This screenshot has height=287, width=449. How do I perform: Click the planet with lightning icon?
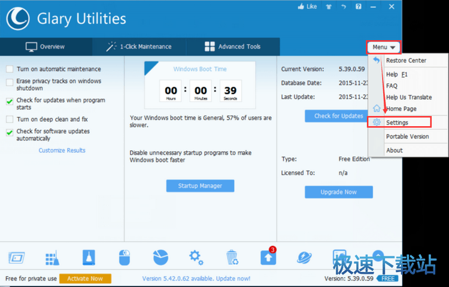click(304, 258)
